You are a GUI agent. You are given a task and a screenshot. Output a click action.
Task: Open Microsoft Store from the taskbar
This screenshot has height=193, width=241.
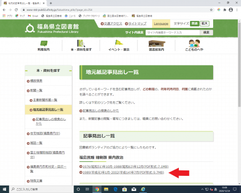click(125, 189)
